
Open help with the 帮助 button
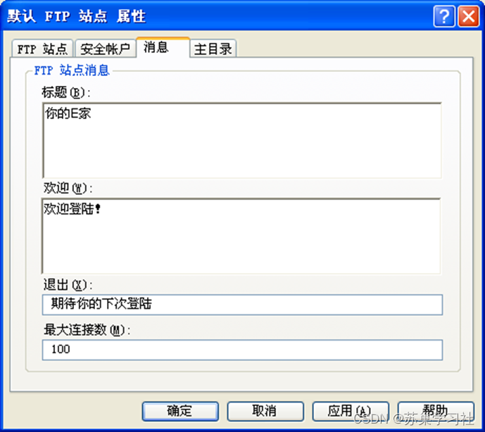click(436, 412)
